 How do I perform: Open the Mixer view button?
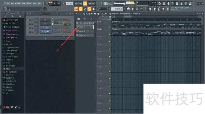coord(142,9)
